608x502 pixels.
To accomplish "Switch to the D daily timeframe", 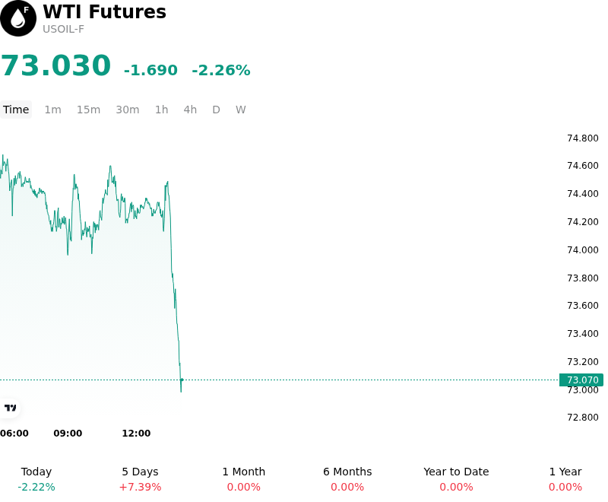I will pos(216,110).
